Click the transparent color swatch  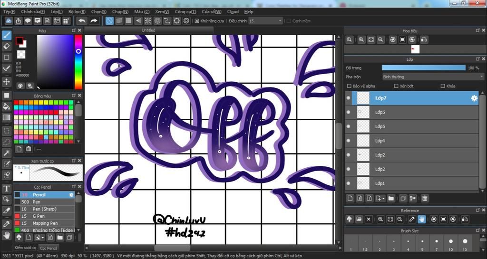pyautogui.click(x=21, y=54)
